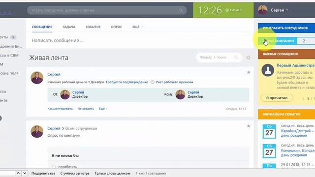Screen dimensions: 315x177
Task: Go to next find match arrow
Action: [25, 173]
